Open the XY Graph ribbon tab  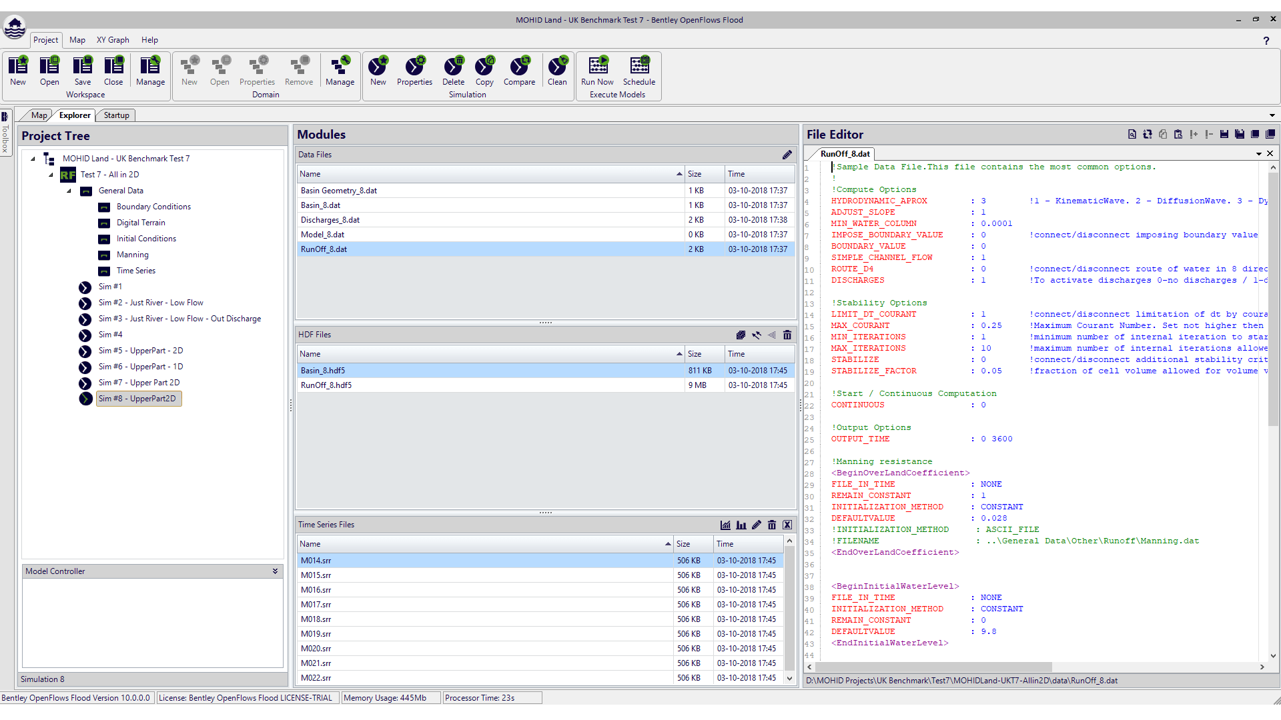click(x=113, y=40)
